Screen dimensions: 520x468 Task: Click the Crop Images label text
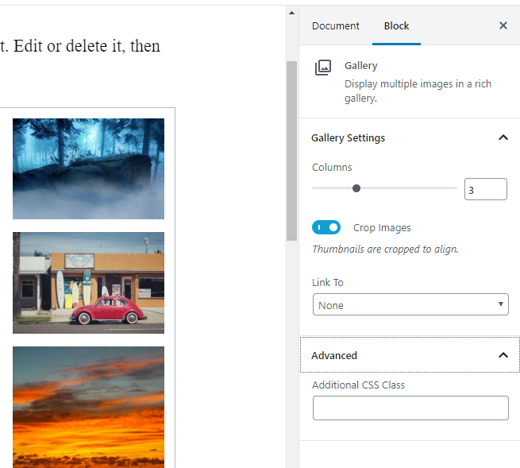pos(382,228)
